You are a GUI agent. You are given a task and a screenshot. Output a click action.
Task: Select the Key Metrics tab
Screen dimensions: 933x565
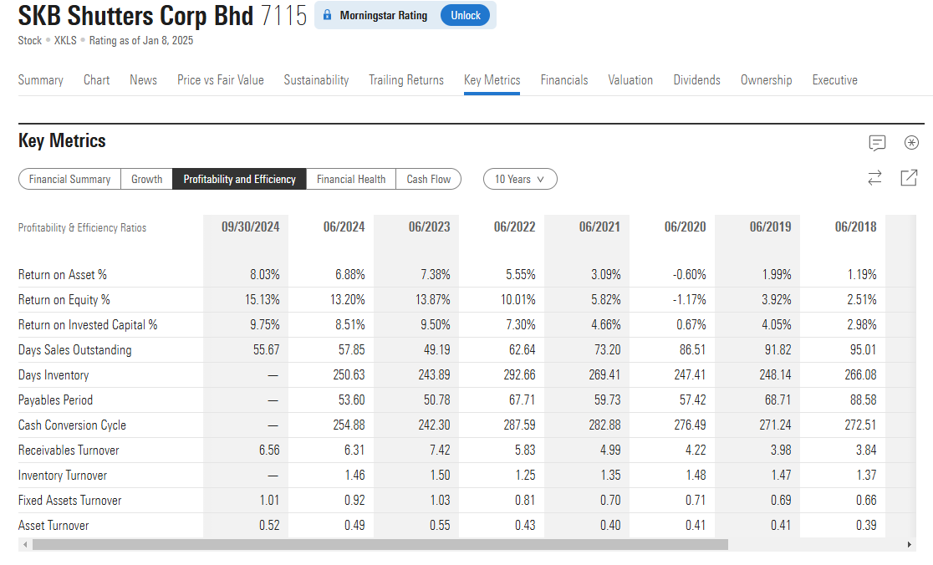(492, 80)
